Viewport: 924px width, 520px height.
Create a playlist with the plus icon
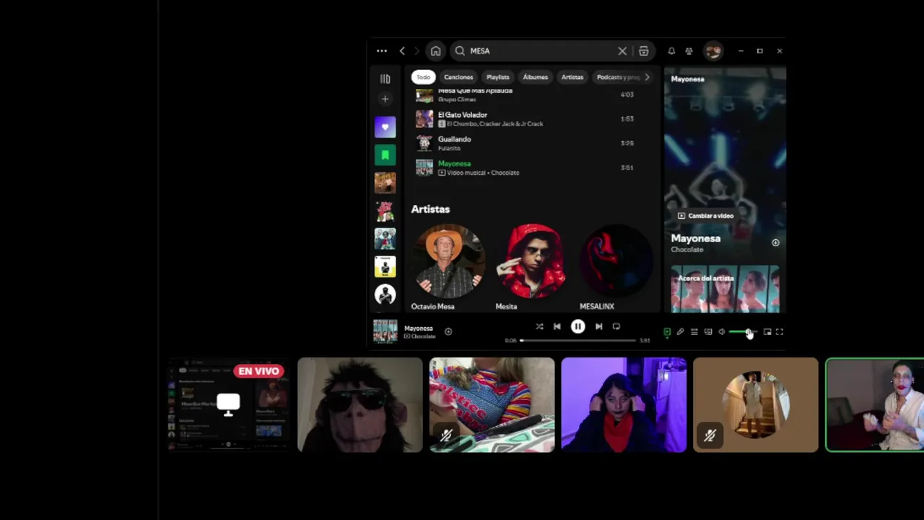385,99
